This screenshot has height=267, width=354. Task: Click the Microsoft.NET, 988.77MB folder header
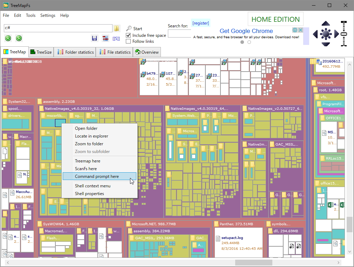pos(154,224)
